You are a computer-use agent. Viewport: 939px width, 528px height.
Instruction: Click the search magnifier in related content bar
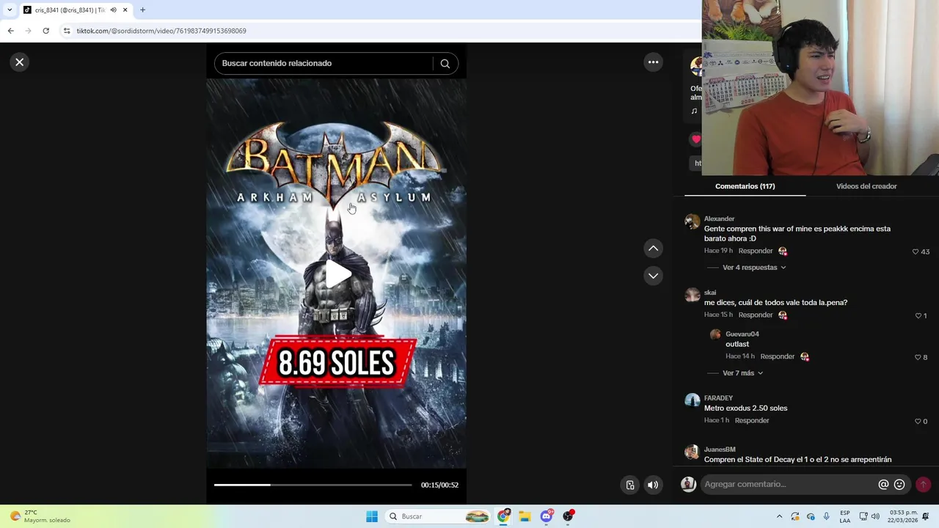(445, 63)
